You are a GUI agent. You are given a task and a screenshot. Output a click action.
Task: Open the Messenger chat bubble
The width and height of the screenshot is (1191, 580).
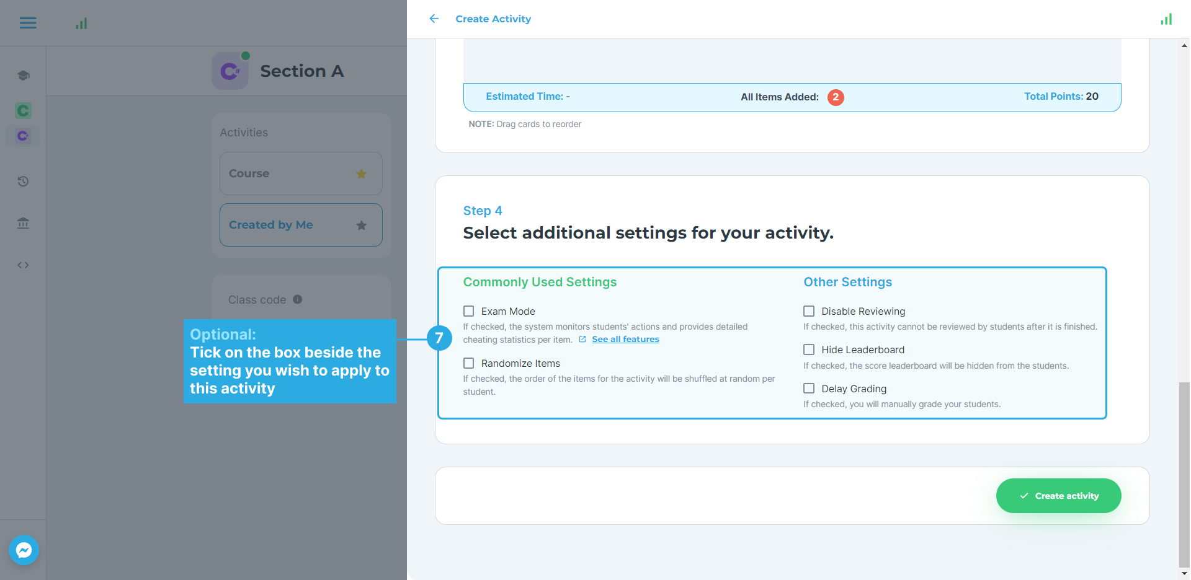click(x=24, y=550)
